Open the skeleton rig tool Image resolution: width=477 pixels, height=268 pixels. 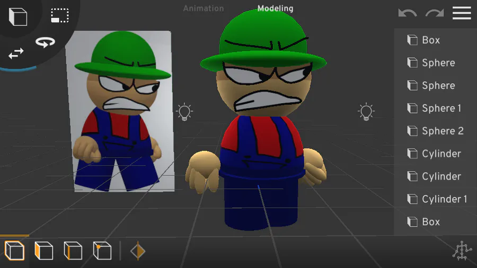tap(462, 251)
